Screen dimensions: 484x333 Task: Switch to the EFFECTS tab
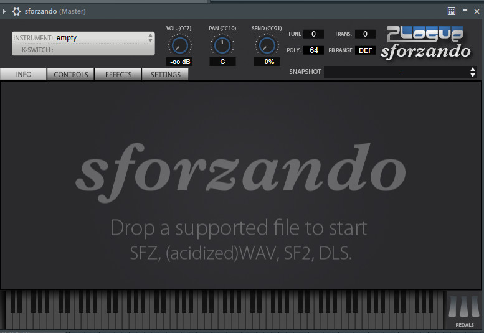118,75
